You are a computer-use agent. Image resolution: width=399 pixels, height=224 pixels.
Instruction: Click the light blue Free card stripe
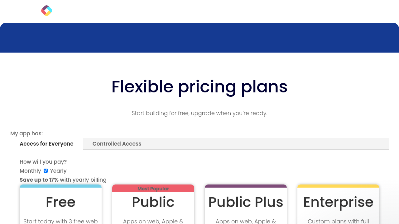pyautogui.click(x=60, y=186)
